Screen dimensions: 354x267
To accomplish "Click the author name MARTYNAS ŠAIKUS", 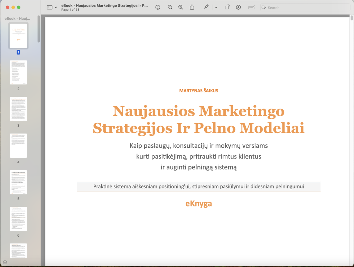I will (199, 91).
